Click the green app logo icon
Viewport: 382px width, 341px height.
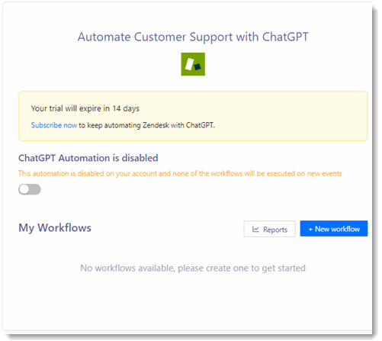pyautogui.click(x=193, y=64)
